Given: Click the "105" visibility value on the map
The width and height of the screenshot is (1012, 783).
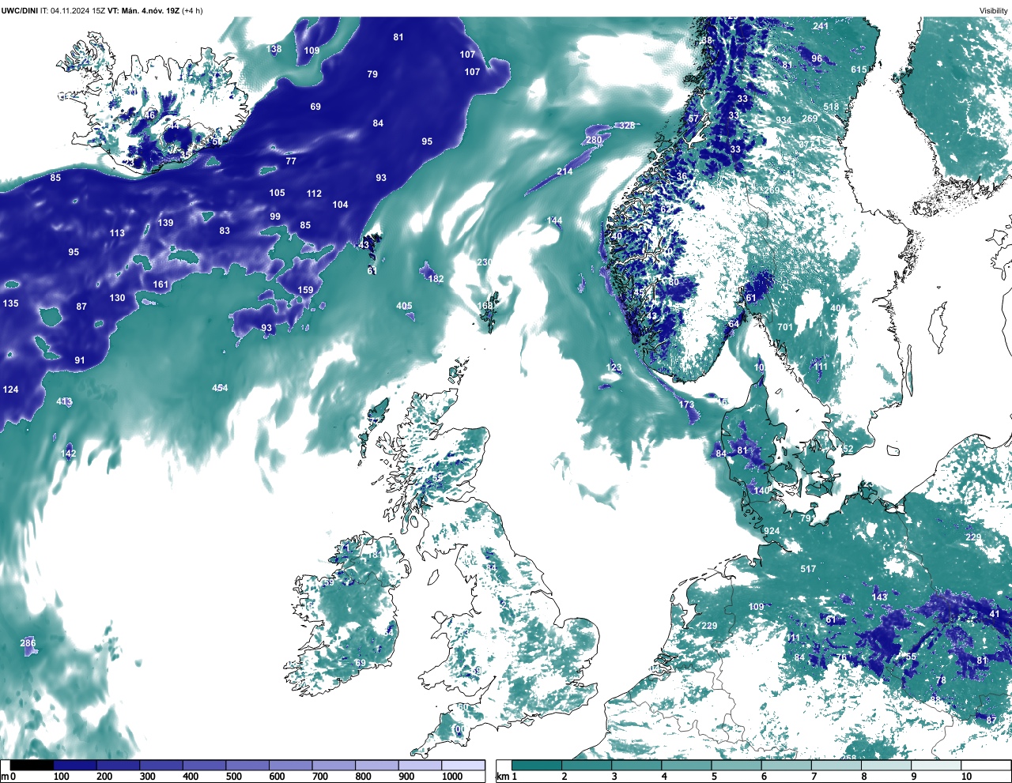Looking at the screenshot, I should 277,193.
